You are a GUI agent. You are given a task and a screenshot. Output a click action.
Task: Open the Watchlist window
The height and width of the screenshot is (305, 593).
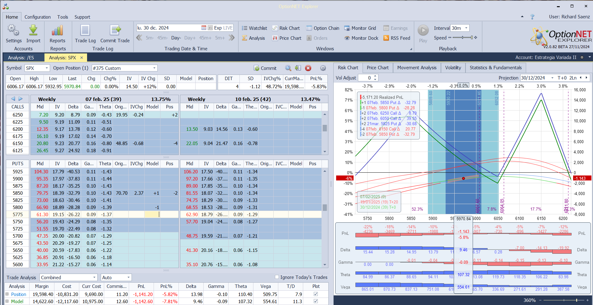pyautogui.click(x=254, y=28)
